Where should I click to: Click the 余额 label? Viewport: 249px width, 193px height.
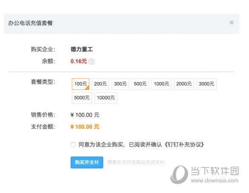[x=49, y=61]
